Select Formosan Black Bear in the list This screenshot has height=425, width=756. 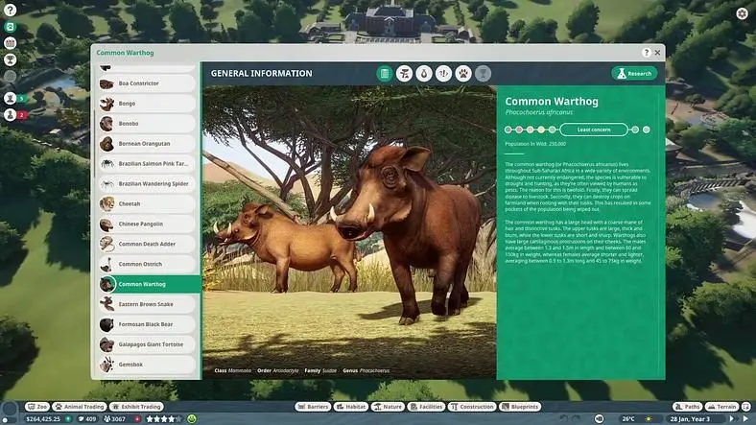(x=147, y=324)
